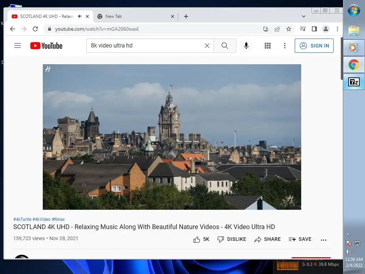The image size is (365, 274).
Task: Click the video title text
Action: coord(144,227)
